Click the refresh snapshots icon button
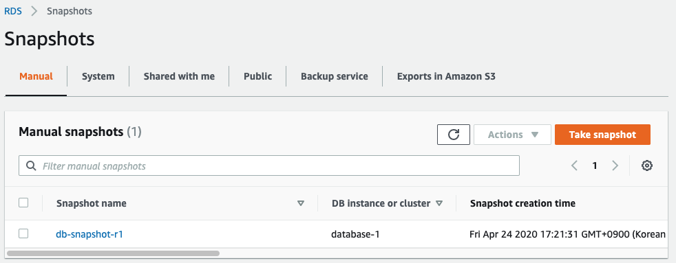The width and height of the screenshot is (676, 263). pyautogui.click(x=453, y=135)
